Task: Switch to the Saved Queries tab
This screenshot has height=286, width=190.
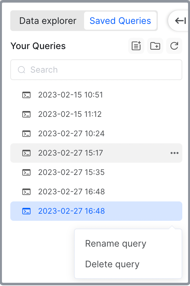Action: [120, 21]
